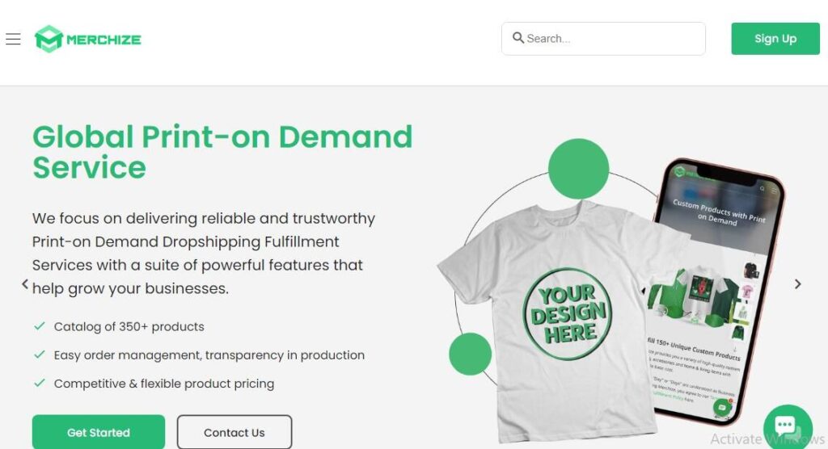This screenshot has height=449, width=828.
Task: Click the search magnifier icon
Action: [x=518, y=38]
